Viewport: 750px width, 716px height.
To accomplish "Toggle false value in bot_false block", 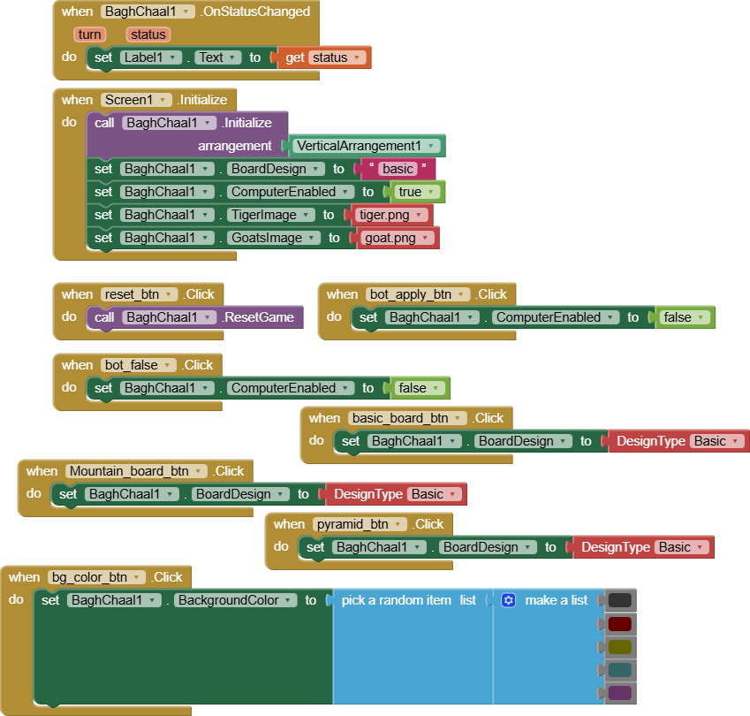I will point(420,388).
